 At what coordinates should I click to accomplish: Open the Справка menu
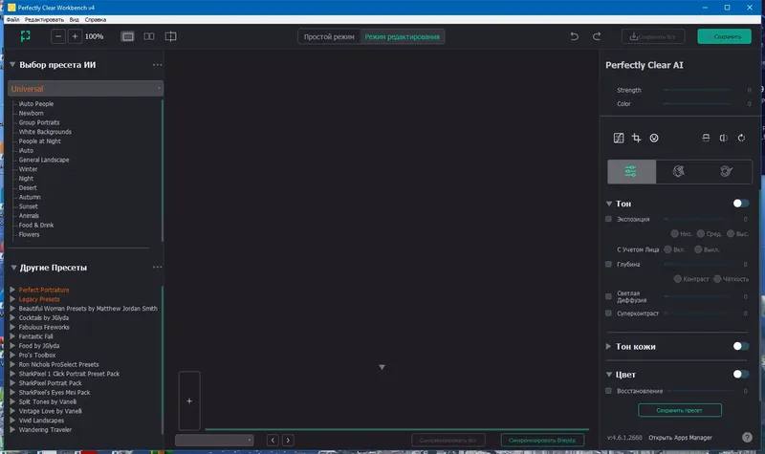tap(95, 20)
